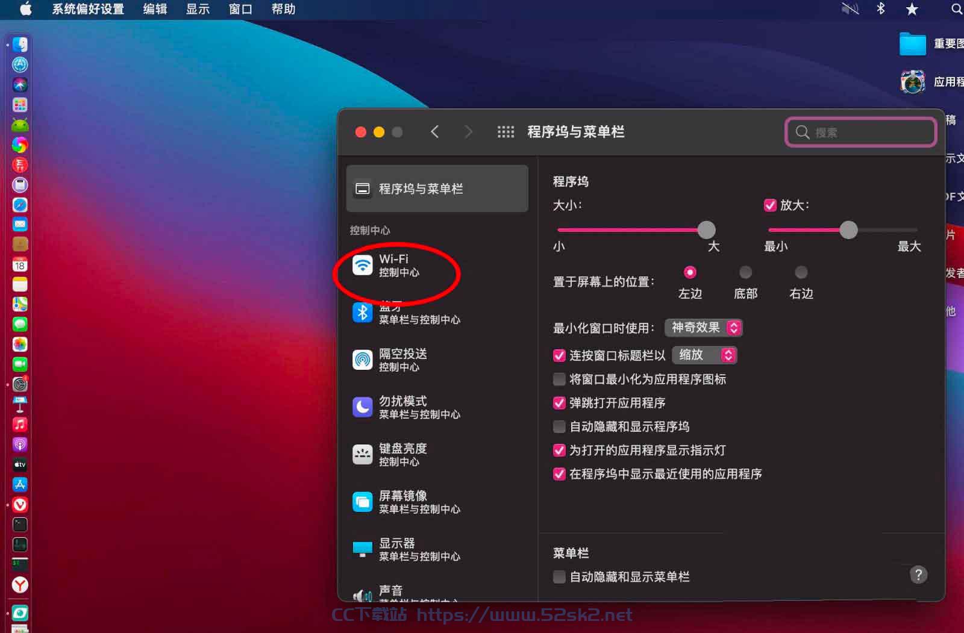Screen dimensions: 964x633
Task: Go back with the left arrow button
Action: 435,132
